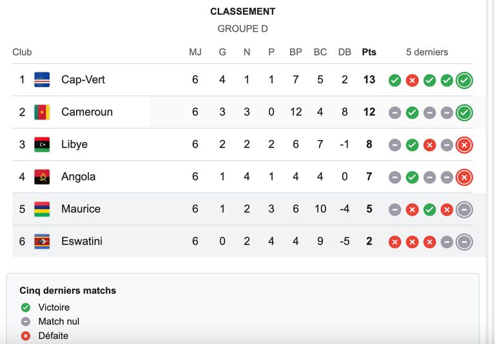
Task: Select Libye's circled latest defeat icon
Action: 464,145
